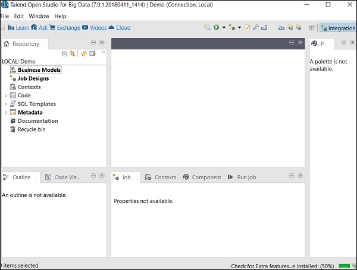The image size is (357, 270).
Task: Click the notepad edit icon in toolbar
Action: 247,27
